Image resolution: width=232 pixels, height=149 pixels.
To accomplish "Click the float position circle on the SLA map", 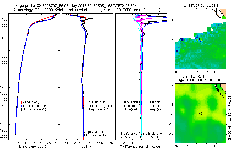I will coord(201,113).
